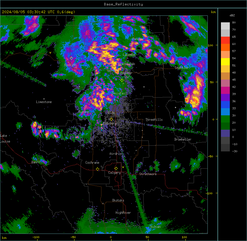Select the Airdrie label
Viewport: 247px width, 241px height.
pyautogui.click(x=116, y=154)
